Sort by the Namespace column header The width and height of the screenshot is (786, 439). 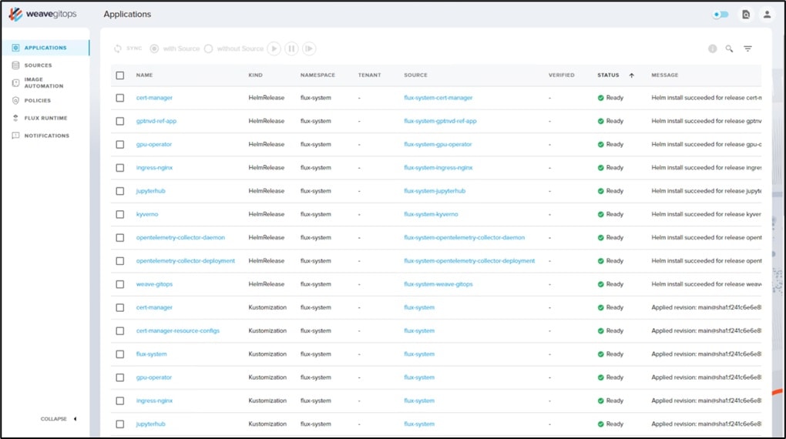tap(317, 75)
